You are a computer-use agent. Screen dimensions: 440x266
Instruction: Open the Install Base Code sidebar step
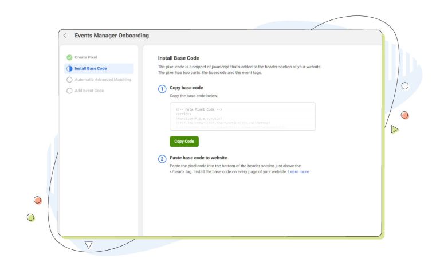[x=91, y=68]
